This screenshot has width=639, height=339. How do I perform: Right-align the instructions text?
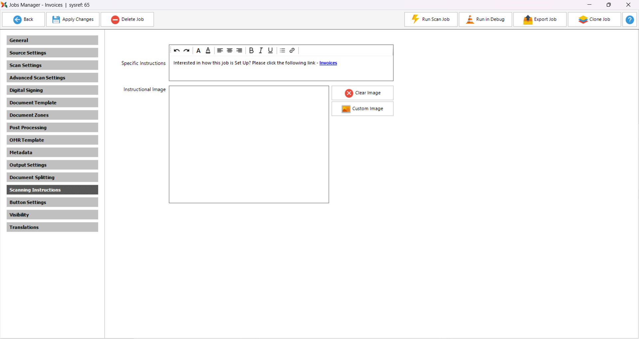coord(239,51)
